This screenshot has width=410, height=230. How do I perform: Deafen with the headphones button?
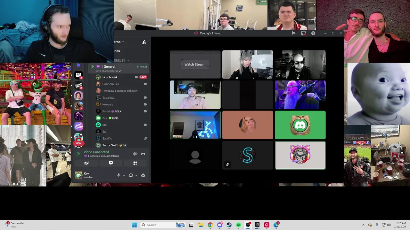tap(131, 175)
